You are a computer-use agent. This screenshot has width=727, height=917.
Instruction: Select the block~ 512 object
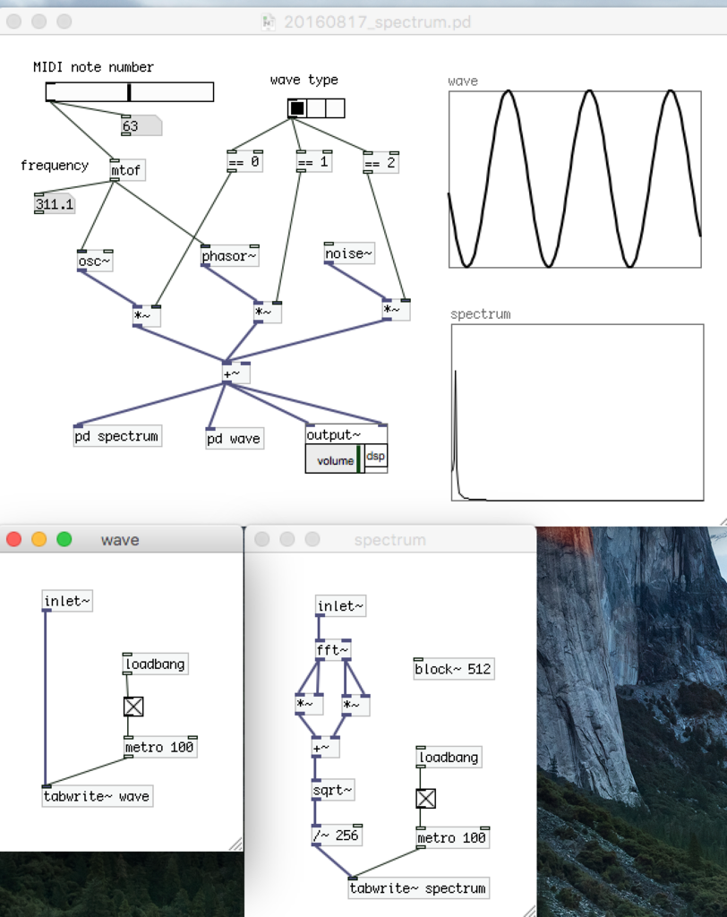453,668
